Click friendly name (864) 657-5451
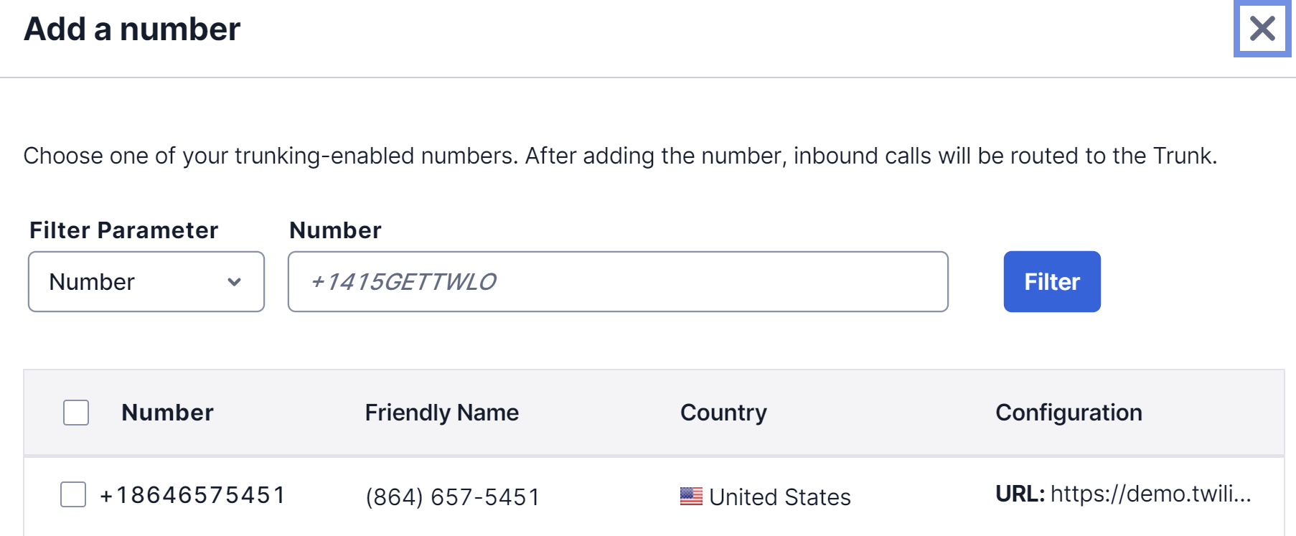 [x=452, y=497]
